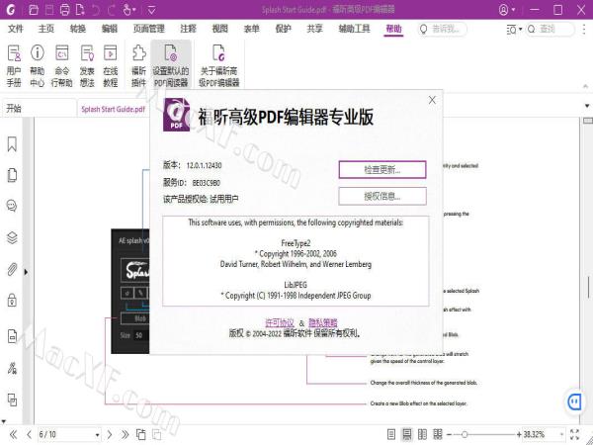The height and width of the screenshot is (445, 593).
Task: Click zoom out minus button
Action: pos(450,435)
